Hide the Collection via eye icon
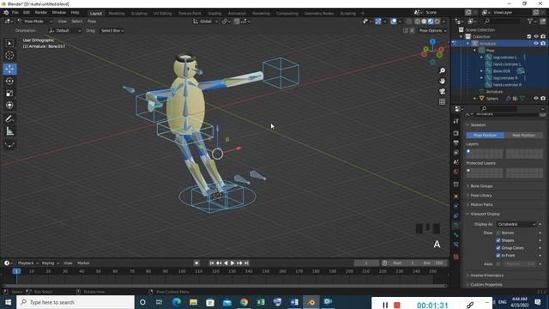The height and width of the screenshot is (309, 549). (x=536, y=36)
